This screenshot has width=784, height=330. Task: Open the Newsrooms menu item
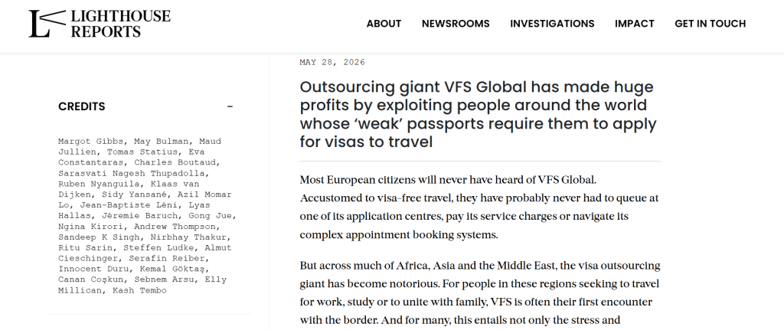456,24
